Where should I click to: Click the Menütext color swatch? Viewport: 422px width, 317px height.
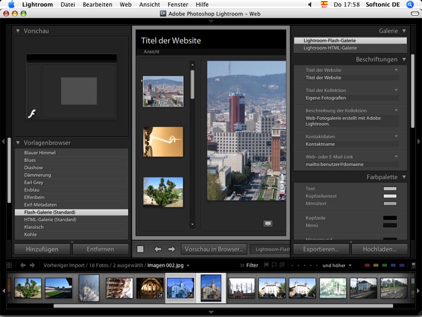[390, 203]
